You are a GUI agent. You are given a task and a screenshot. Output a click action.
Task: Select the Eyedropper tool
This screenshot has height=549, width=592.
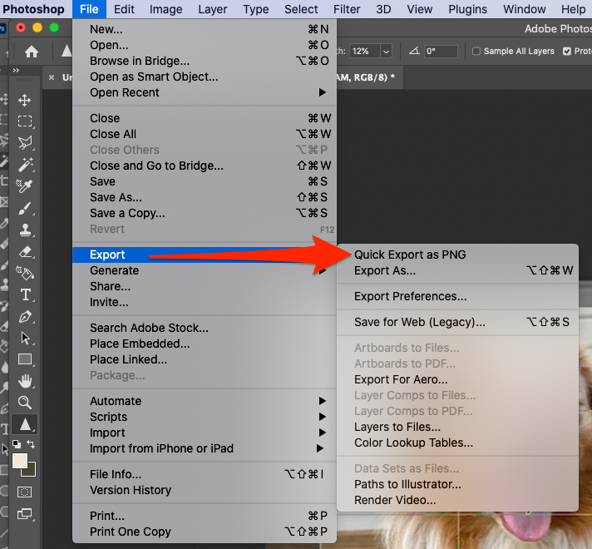(25, 185)
